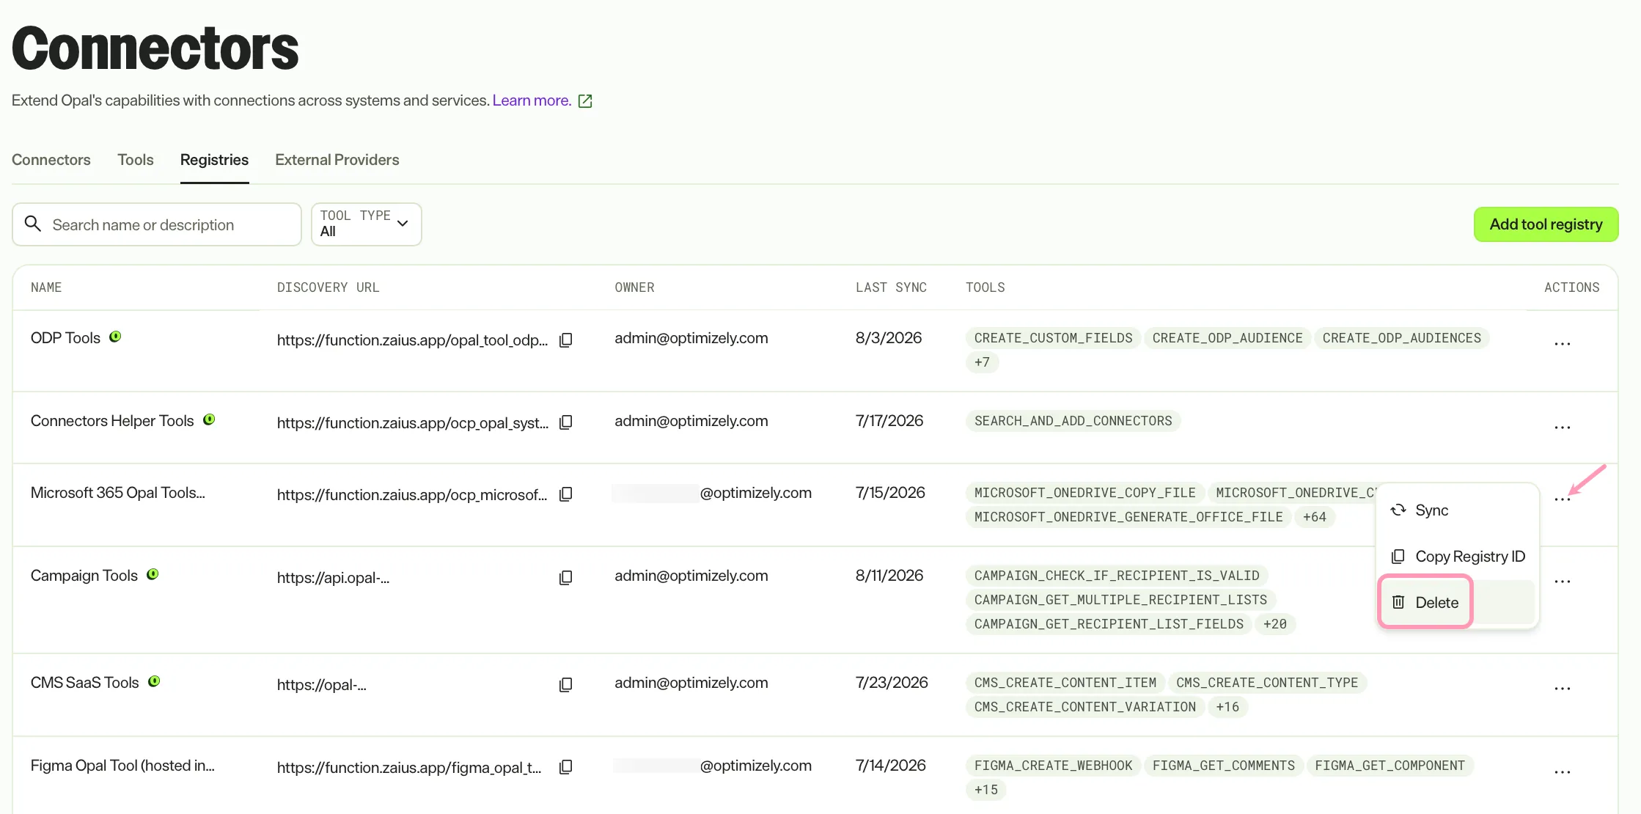Click the Discovery URL column header

click(328, 287)
